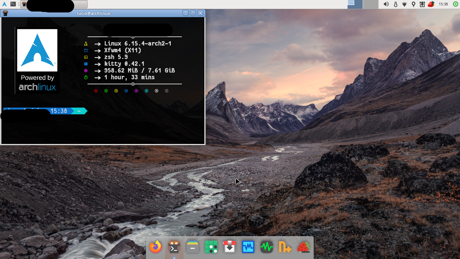Image resolution: width=460 pixels, height=259 pixels.
Task: Open the Arch Linux applications menu
Action: (4, 4)
